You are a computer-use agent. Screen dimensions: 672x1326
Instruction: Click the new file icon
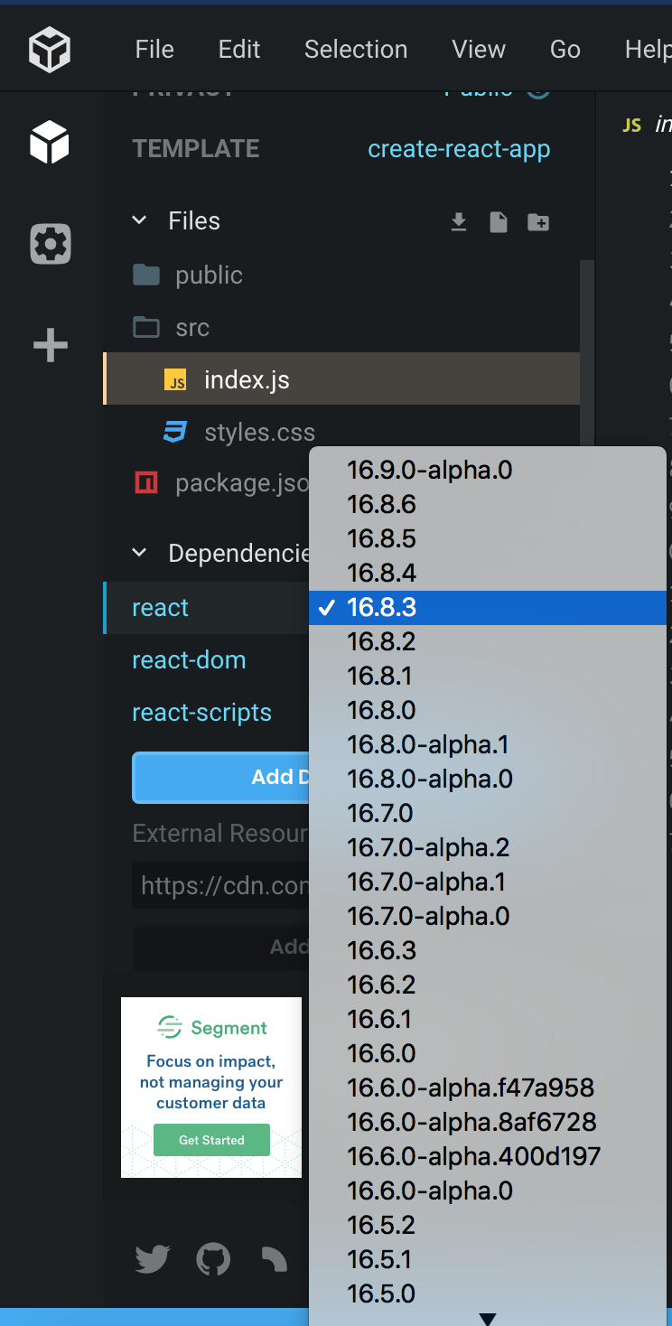tap(499, 222)
